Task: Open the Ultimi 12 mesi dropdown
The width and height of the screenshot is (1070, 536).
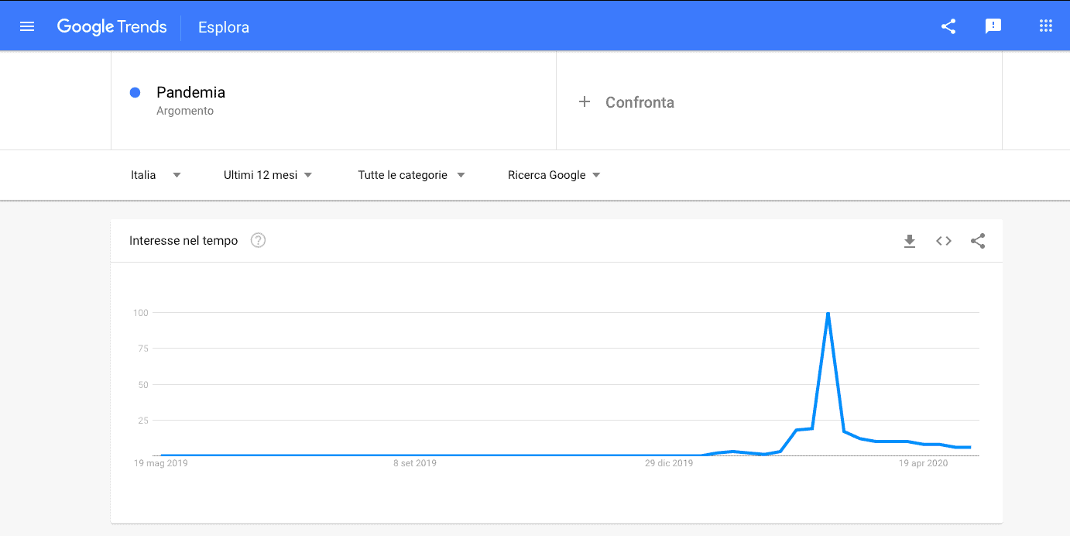Action: pos(268,175)
